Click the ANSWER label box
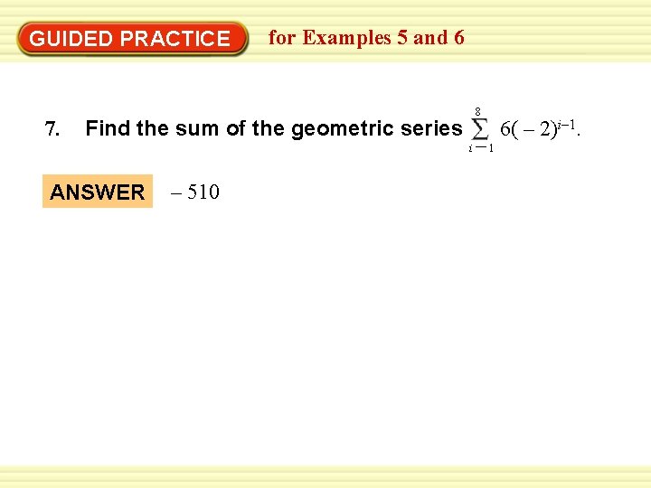 pos(98,192)
